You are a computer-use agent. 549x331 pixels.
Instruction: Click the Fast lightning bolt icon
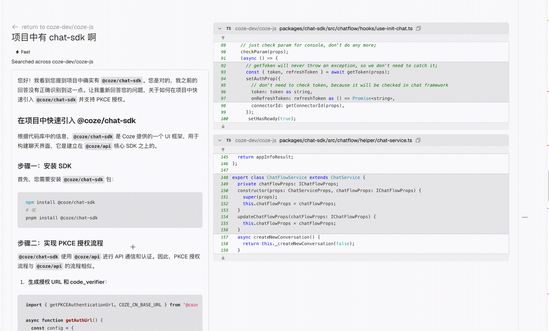(17, 52)
